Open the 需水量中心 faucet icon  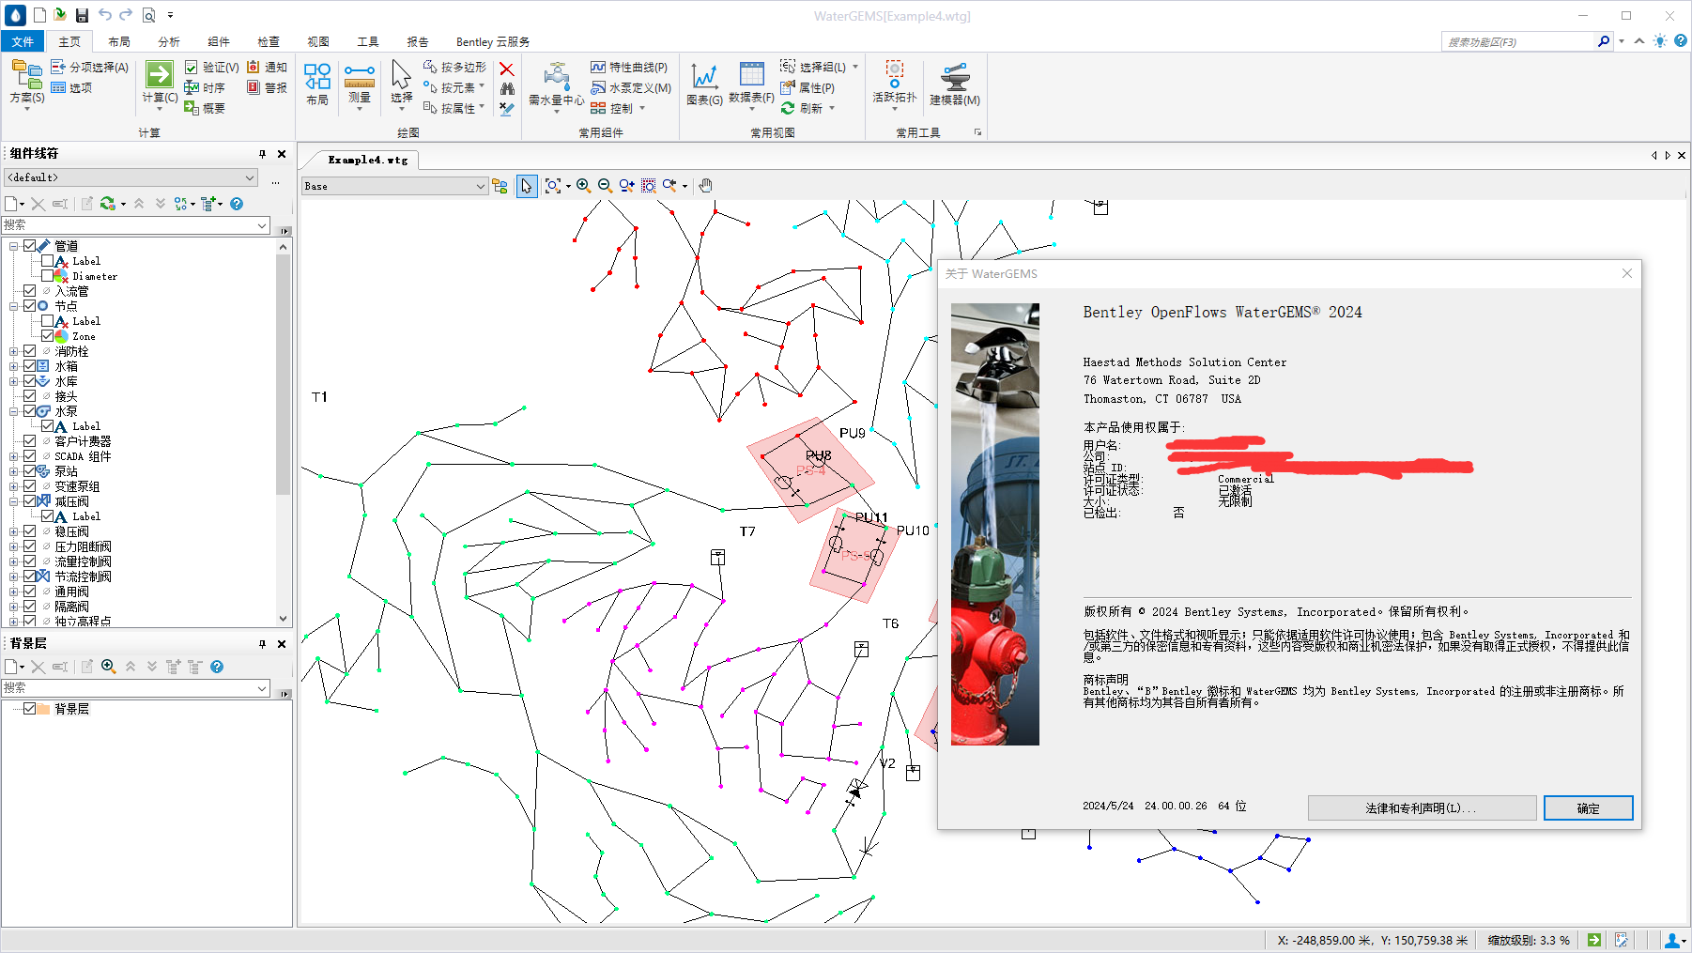click(557, 76)
